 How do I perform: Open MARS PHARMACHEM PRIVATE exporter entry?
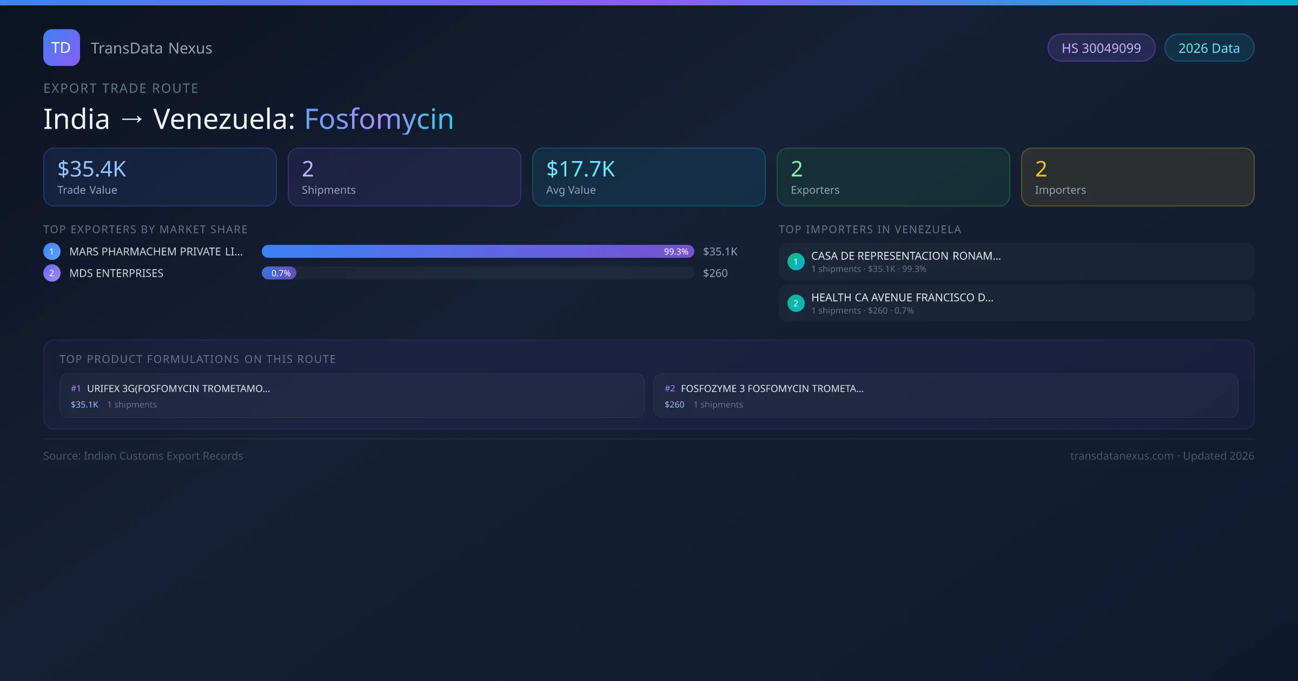pos(156,251)
